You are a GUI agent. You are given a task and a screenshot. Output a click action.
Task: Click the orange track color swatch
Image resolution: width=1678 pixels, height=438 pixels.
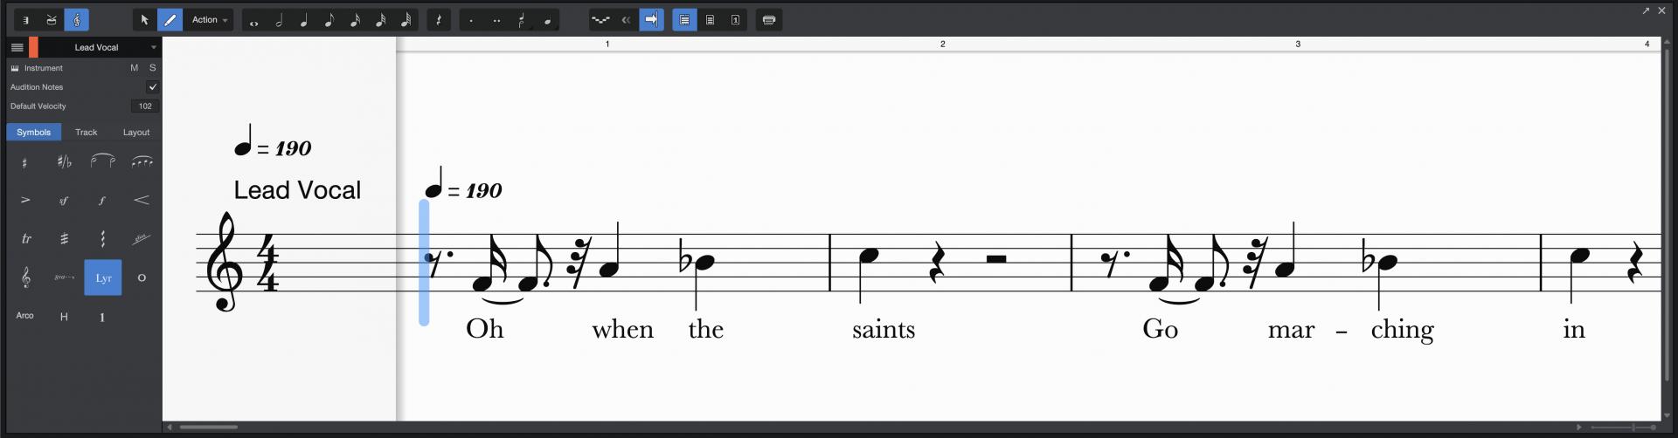(33, 47)
